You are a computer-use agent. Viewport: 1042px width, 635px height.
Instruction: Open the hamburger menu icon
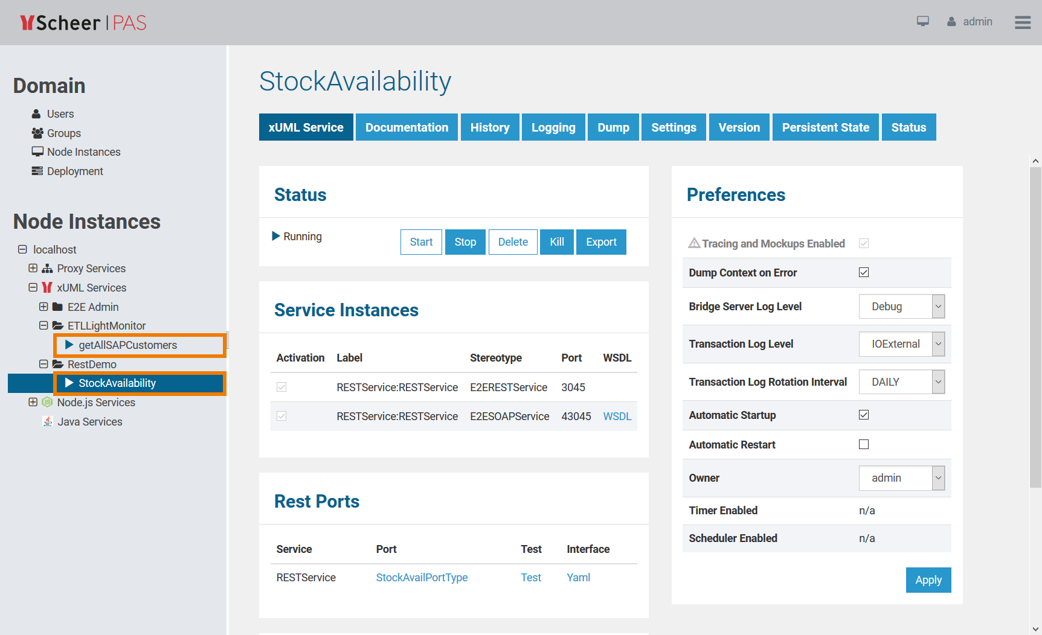point(1022,22)
